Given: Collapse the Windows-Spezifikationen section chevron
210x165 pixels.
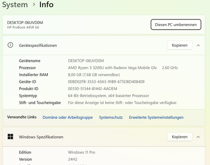Looking at the screenshot, I should (198, 137).
